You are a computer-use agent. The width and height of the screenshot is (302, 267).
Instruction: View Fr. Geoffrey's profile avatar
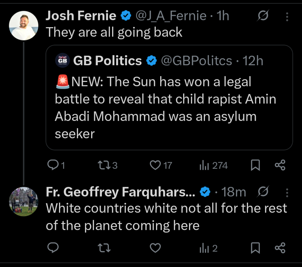[x=24, y=202]
